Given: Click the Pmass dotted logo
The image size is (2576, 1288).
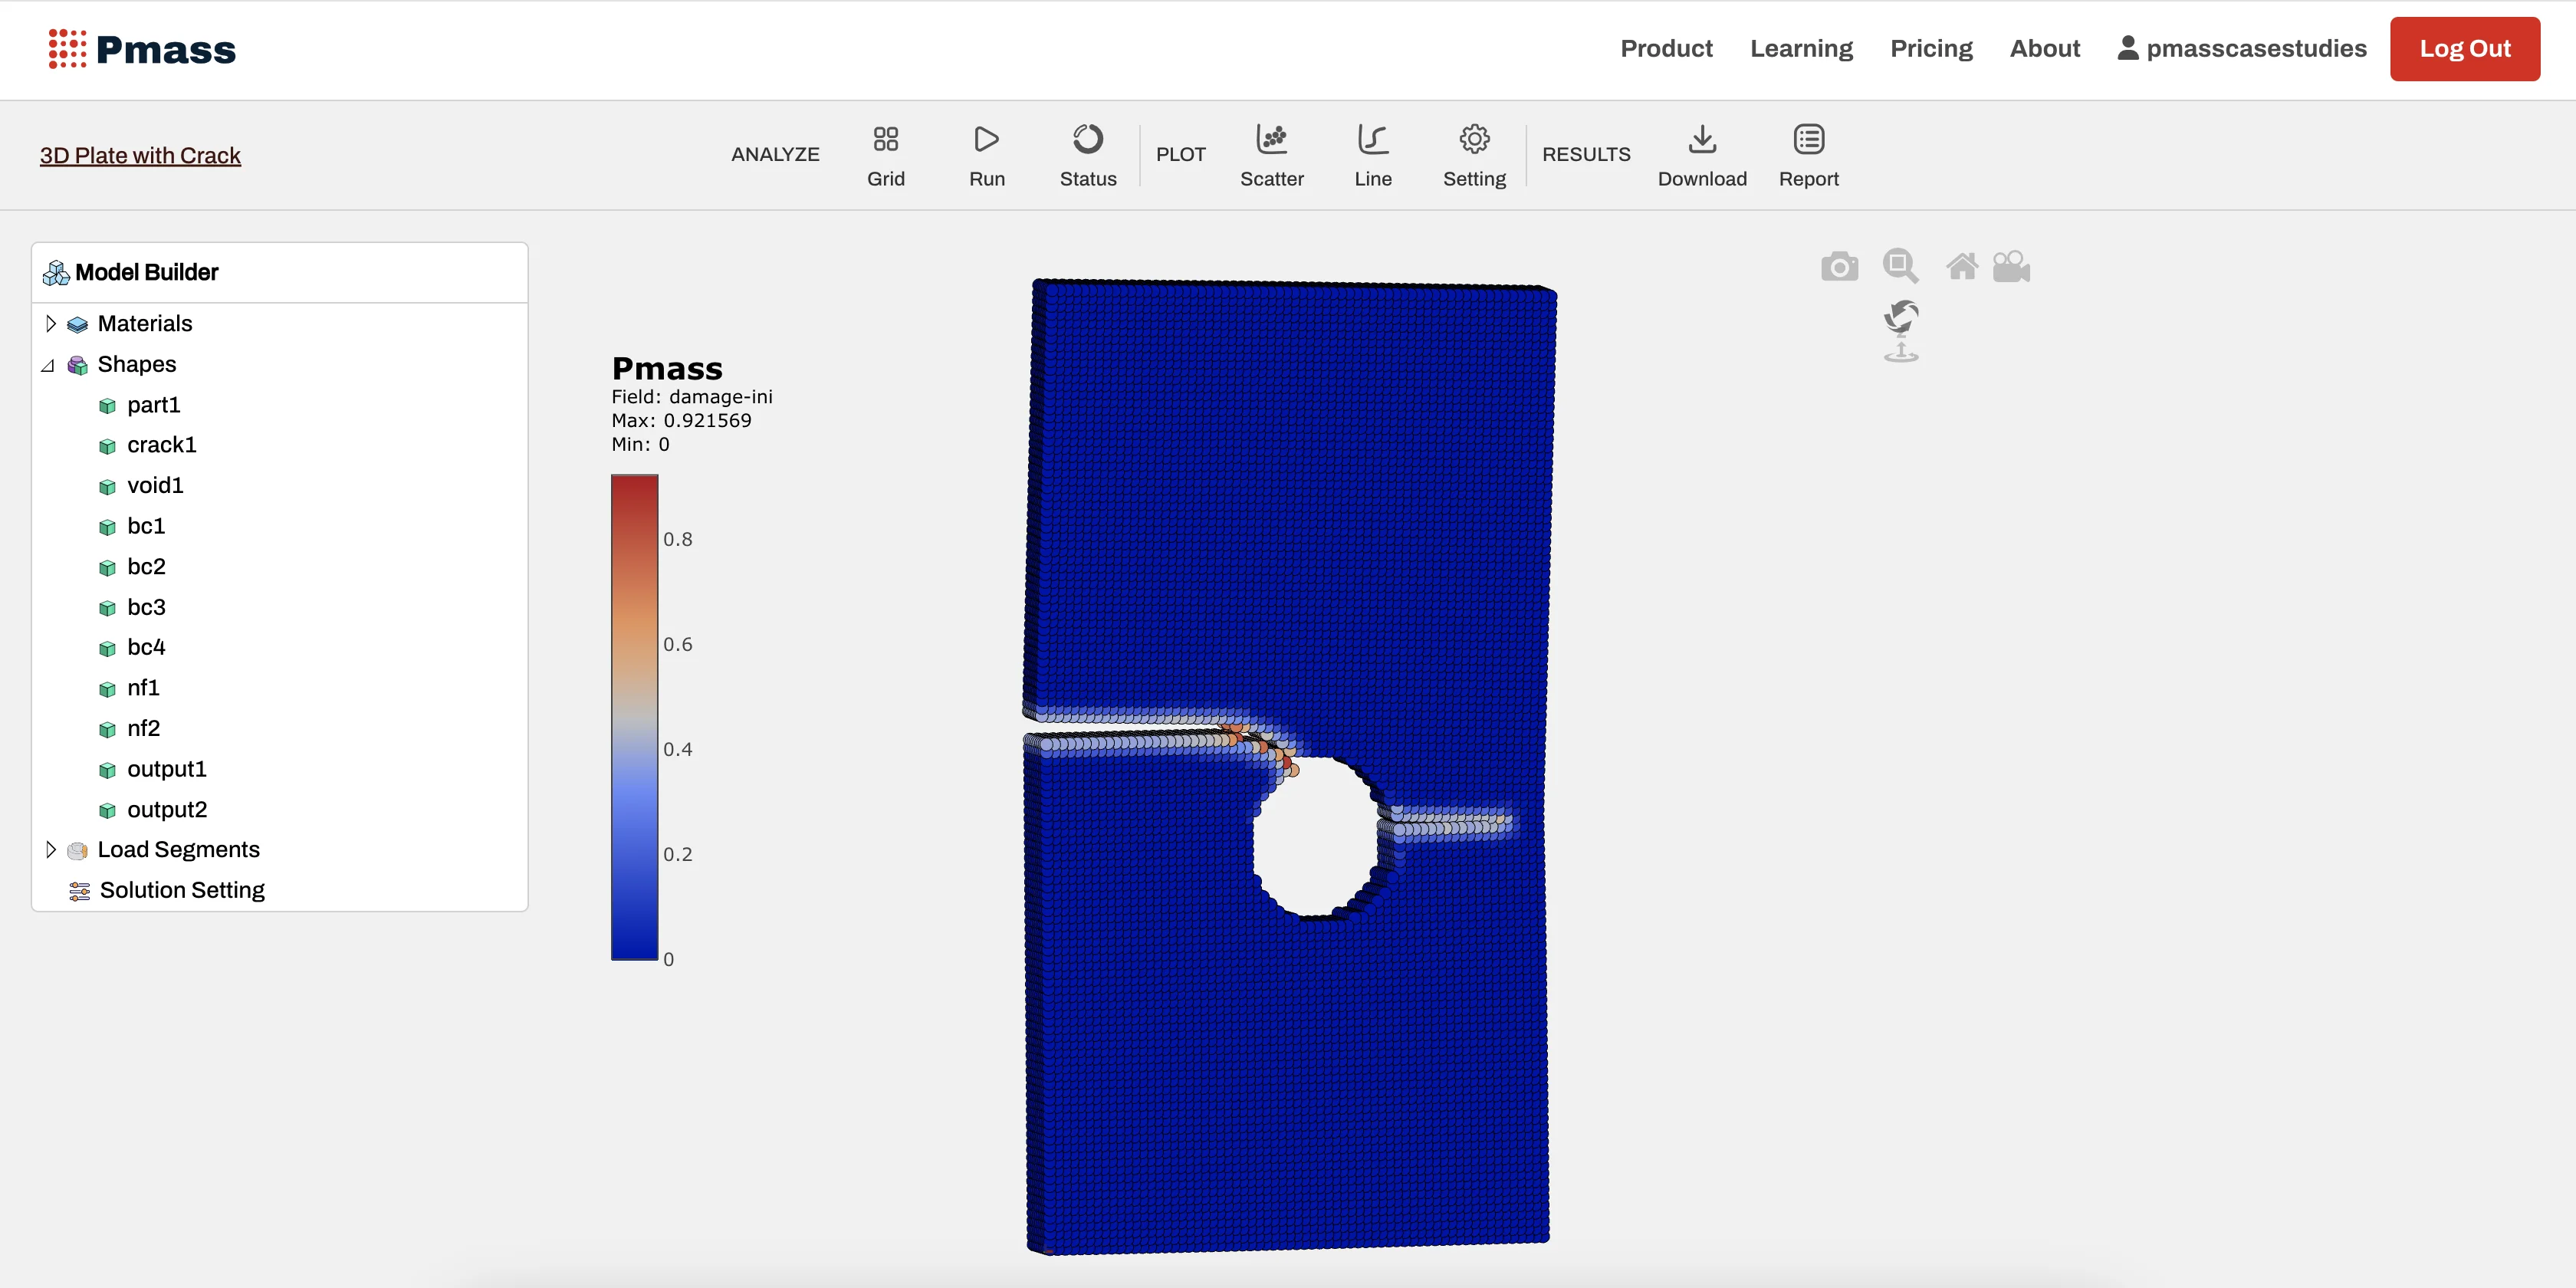Looking at the screenshot, I should [67, 49].
